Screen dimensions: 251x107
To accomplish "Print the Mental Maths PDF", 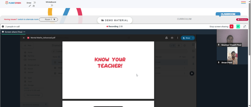I will point(172,38).
